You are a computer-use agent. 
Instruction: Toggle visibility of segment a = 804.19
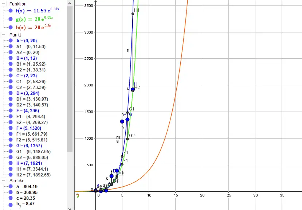click(11, 187)
